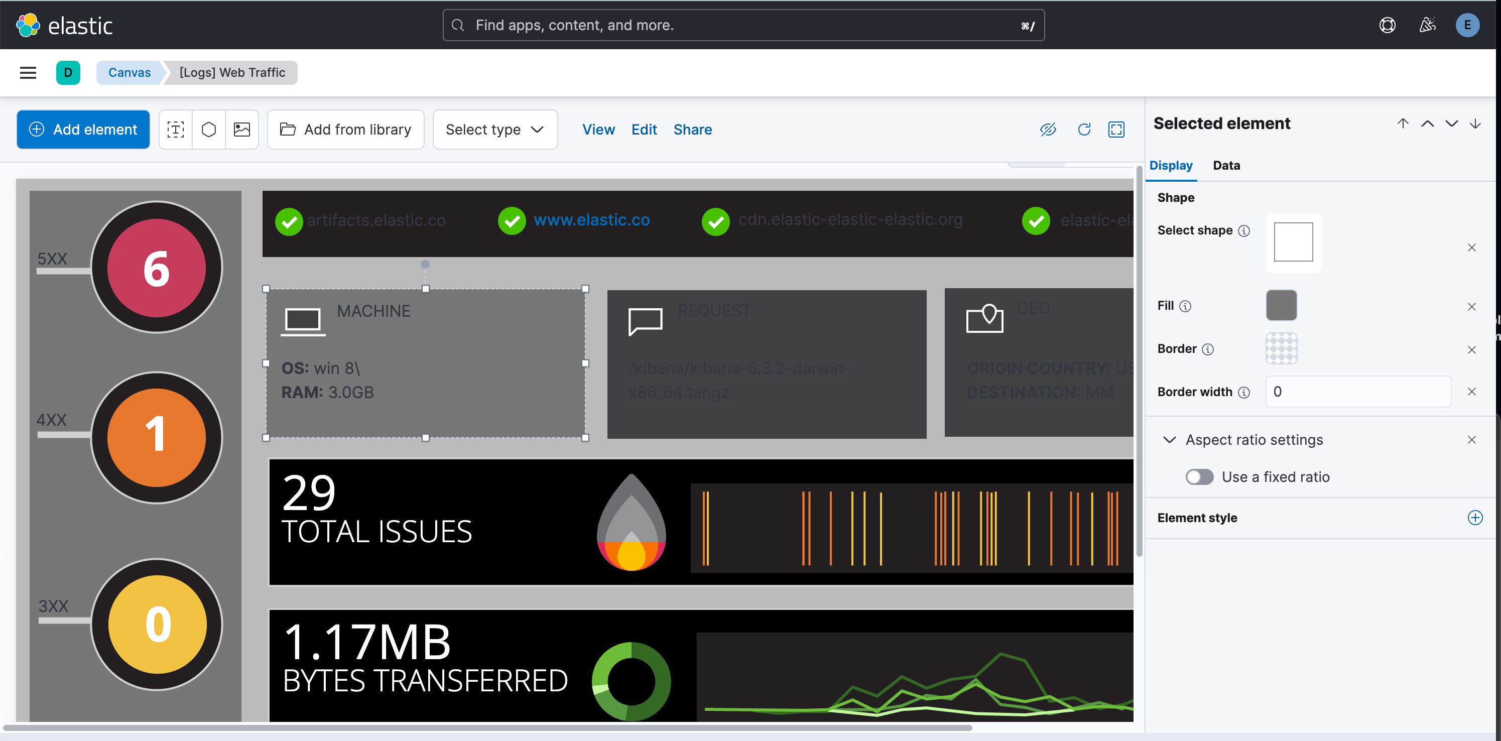Click Add from library button
This screenshot has width=1501, height=741.
tap(345, 130)
